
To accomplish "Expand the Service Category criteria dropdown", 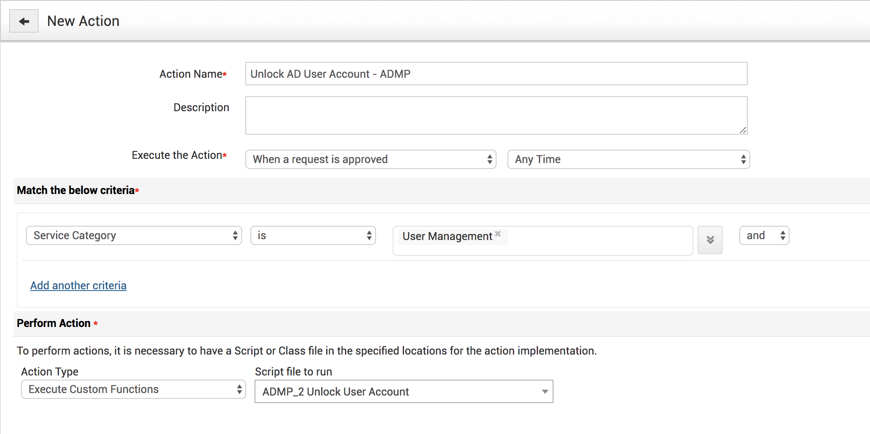I will [134, 235].
